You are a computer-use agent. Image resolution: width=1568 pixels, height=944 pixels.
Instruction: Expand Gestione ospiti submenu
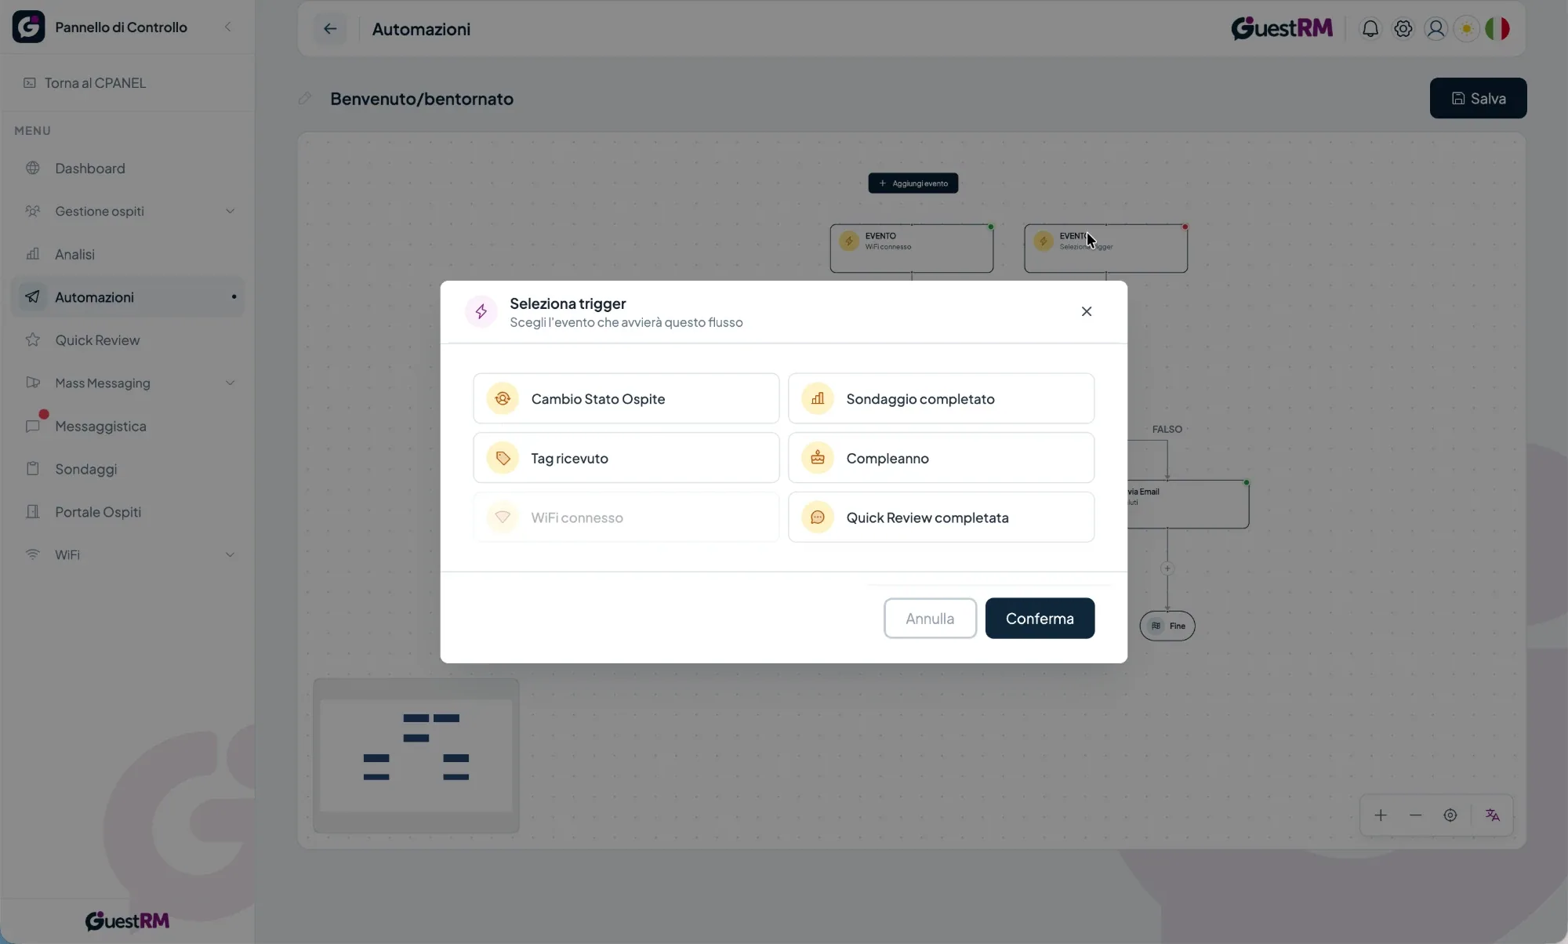(128, 211)
